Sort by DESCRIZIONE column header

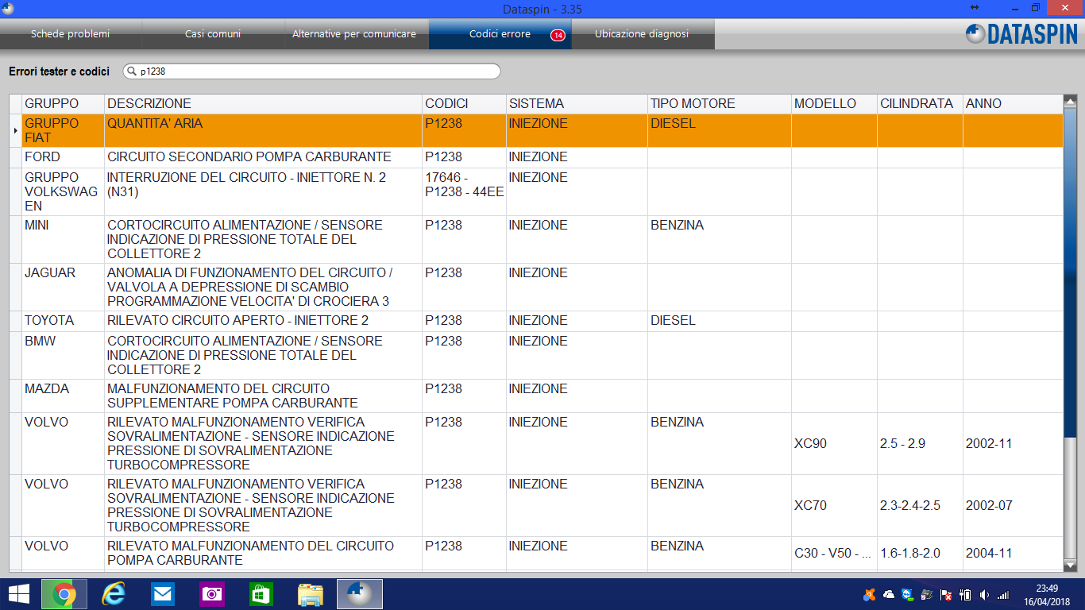263,103
